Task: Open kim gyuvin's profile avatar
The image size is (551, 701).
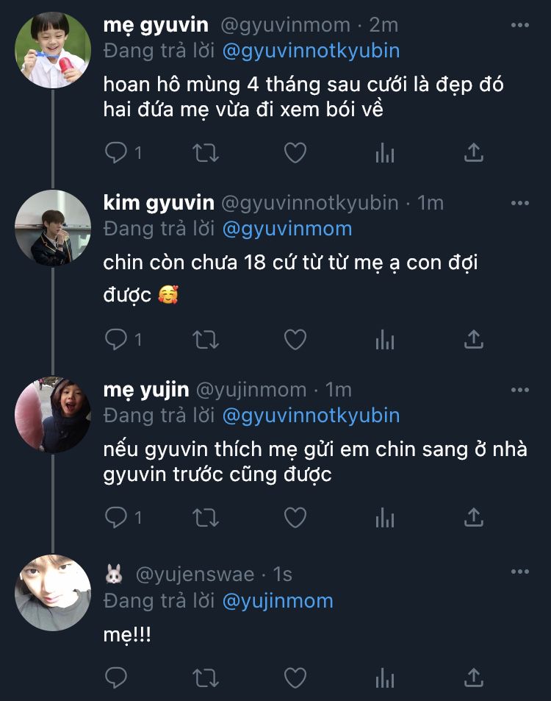Action: pos(53,228)
